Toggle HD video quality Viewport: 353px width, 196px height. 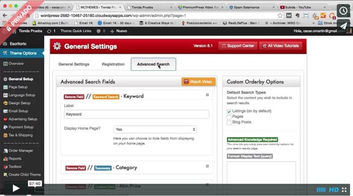coord(333,190)
